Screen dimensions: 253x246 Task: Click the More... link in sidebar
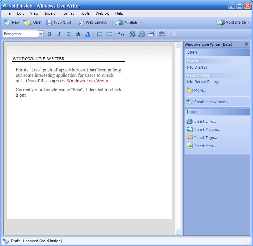200,90
